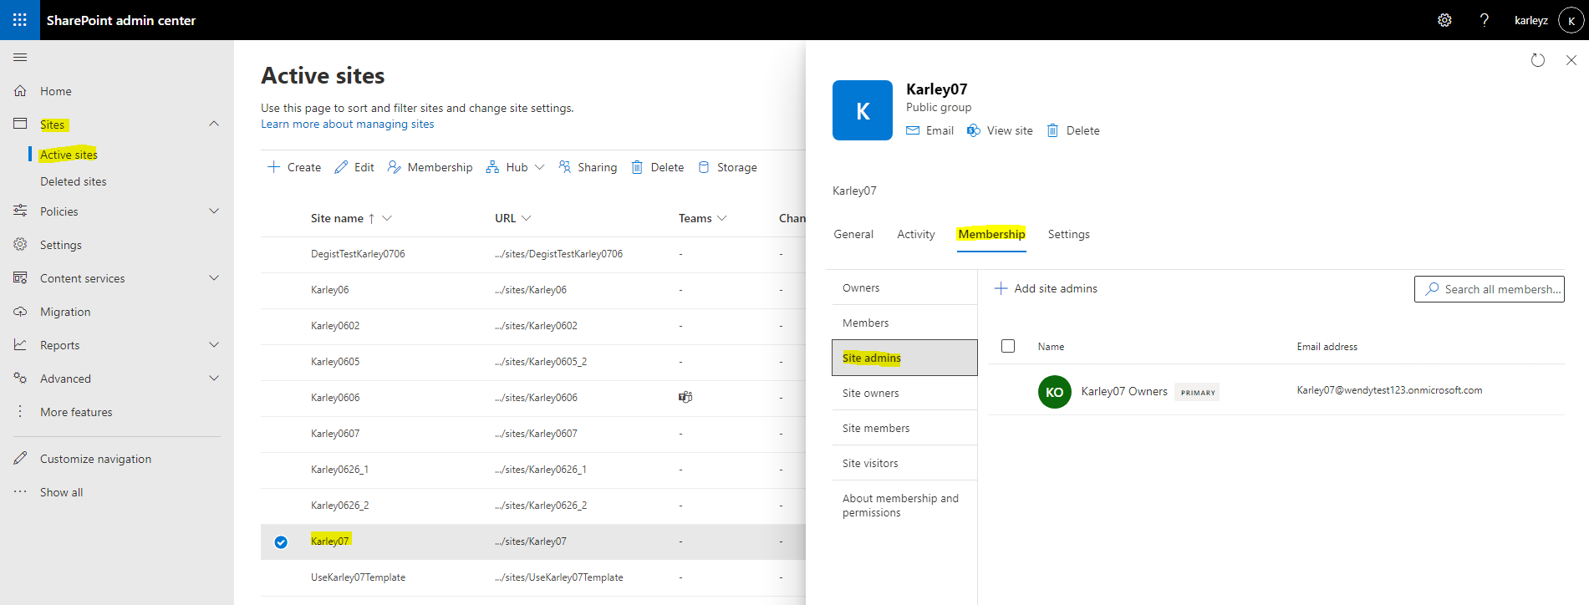Click the Customize navigation pencil icon

[20, 458]
